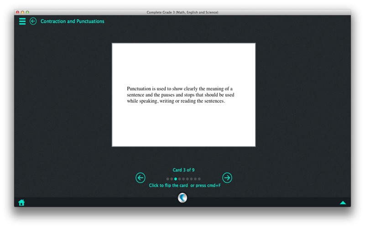Flip the punctuation definition card
This screenshot has width=365, height=228.
click(x=184, y=95)
